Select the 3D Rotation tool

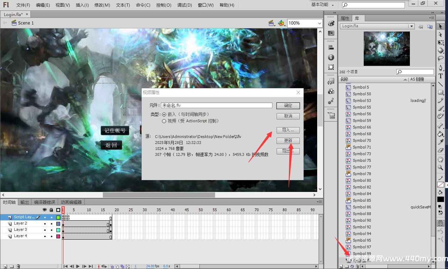440,50
